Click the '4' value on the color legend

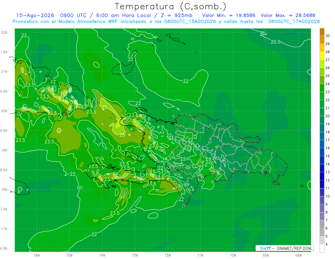[327, 244]
